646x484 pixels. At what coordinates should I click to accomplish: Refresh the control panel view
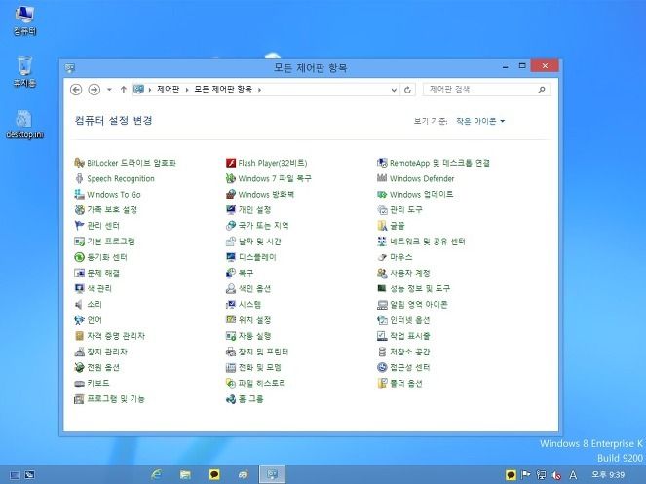pyautogui.click(x=407, y=90)
